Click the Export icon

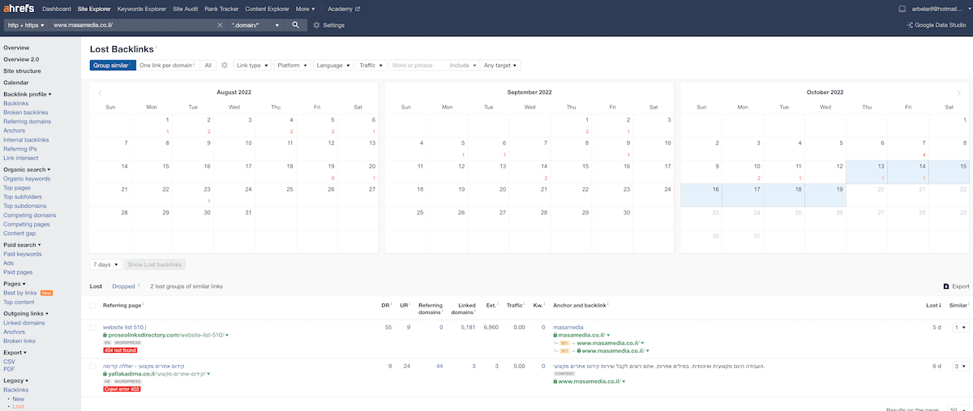(945, 286)
